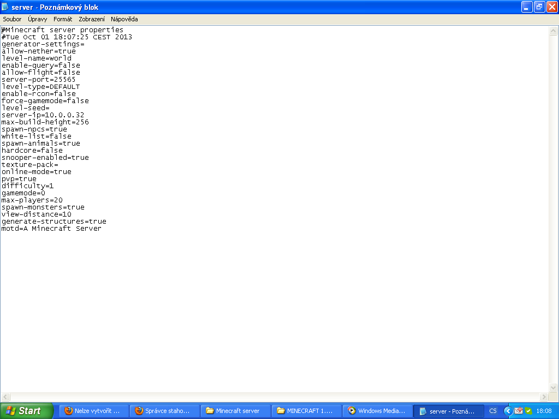The height and width of the screenshot is (419, 559).
Task: Click the 'texture-pack=' line
Action: 29,165
